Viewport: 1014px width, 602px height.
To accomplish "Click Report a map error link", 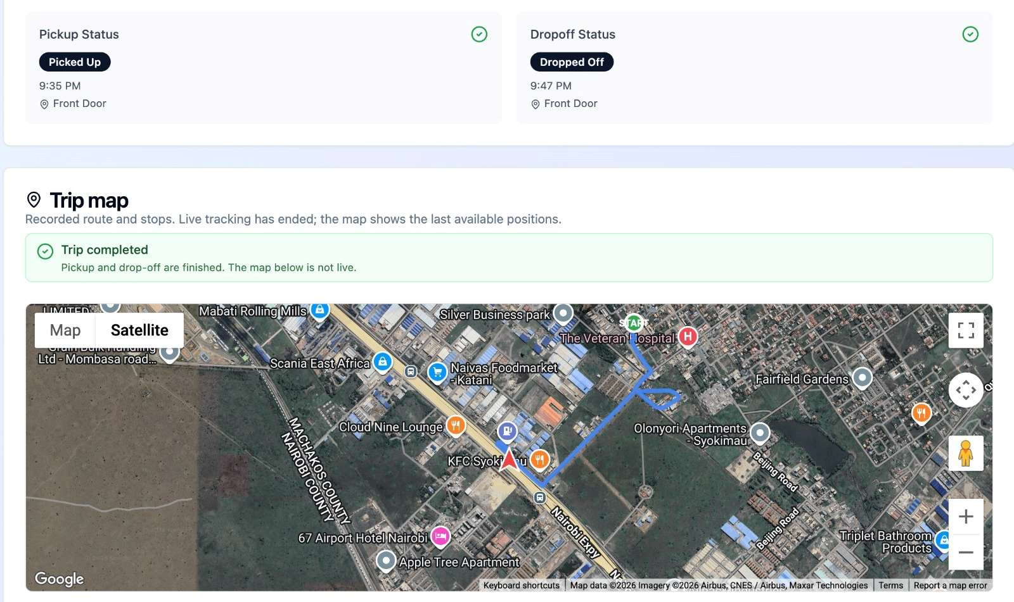I will click(950, 586).
